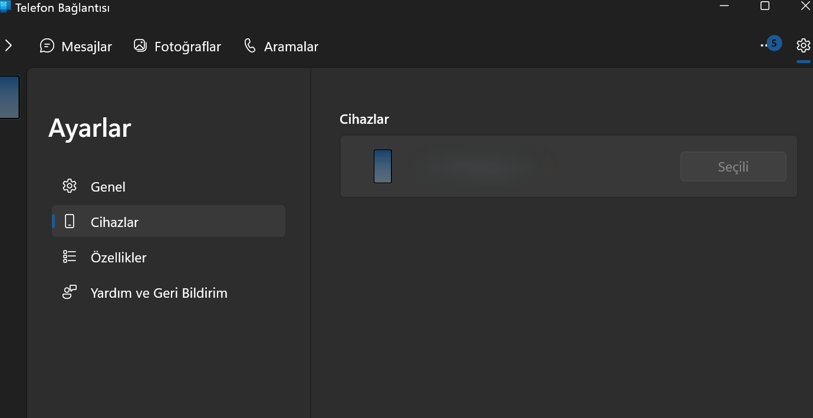Image resolution: width=813 pixels, height=418 pixels.
Task: Click the Seçili button for the device
Action: [733, 167]
